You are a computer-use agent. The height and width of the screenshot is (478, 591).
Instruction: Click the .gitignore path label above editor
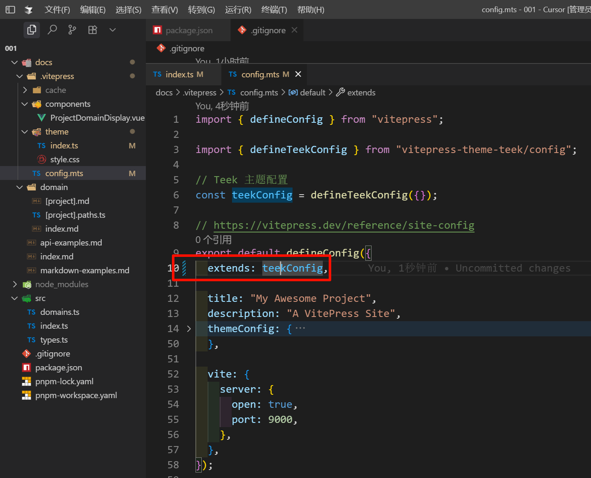(187, 48)
